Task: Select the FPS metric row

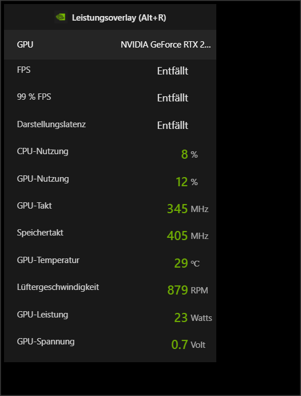Action: click(x=110, y=70)
